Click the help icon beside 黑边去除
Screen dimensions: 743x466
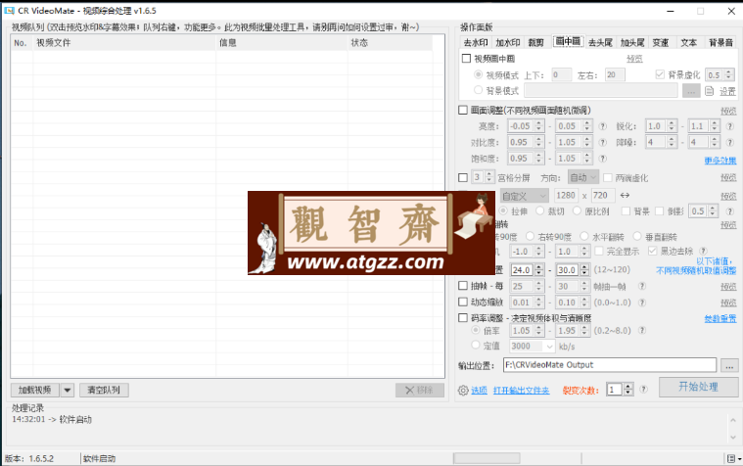coord(704,251)
